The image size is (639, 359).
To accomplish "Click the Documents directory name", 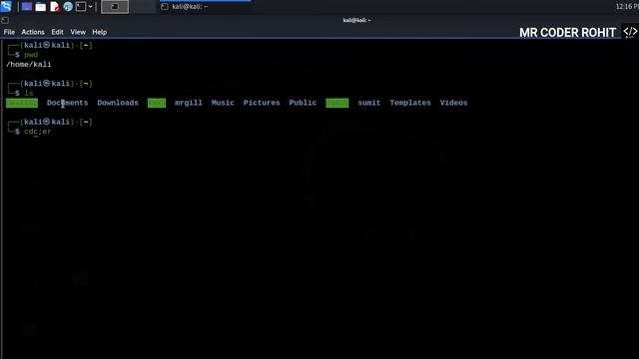I will 67,103.
